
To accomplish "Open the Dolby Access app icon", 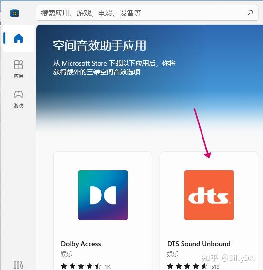I will tap(103, 195).
